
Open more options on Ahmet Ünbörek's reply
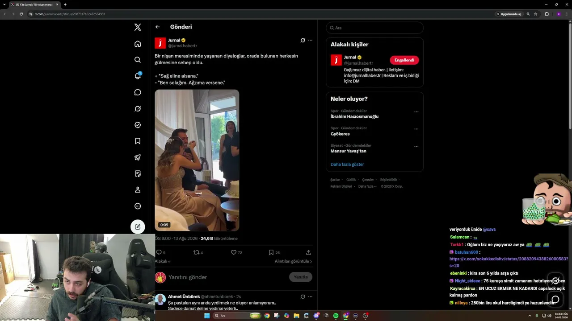click(310, 296)
